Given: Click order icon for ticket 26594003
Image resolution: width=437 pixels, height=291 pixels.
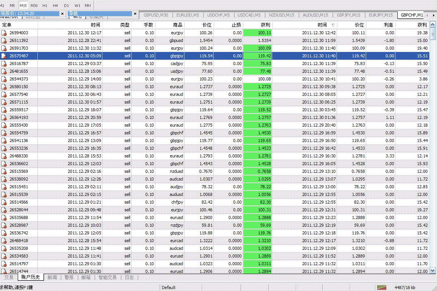Looking at the screenshot, I should [x=4, y=33].
